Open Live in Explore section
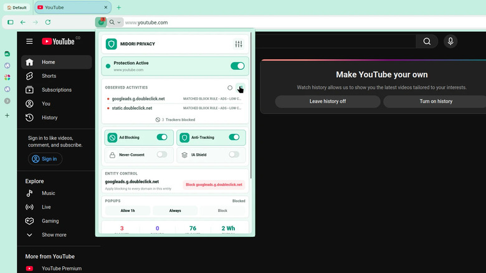 pyautogui.click(x=57, y=207)
